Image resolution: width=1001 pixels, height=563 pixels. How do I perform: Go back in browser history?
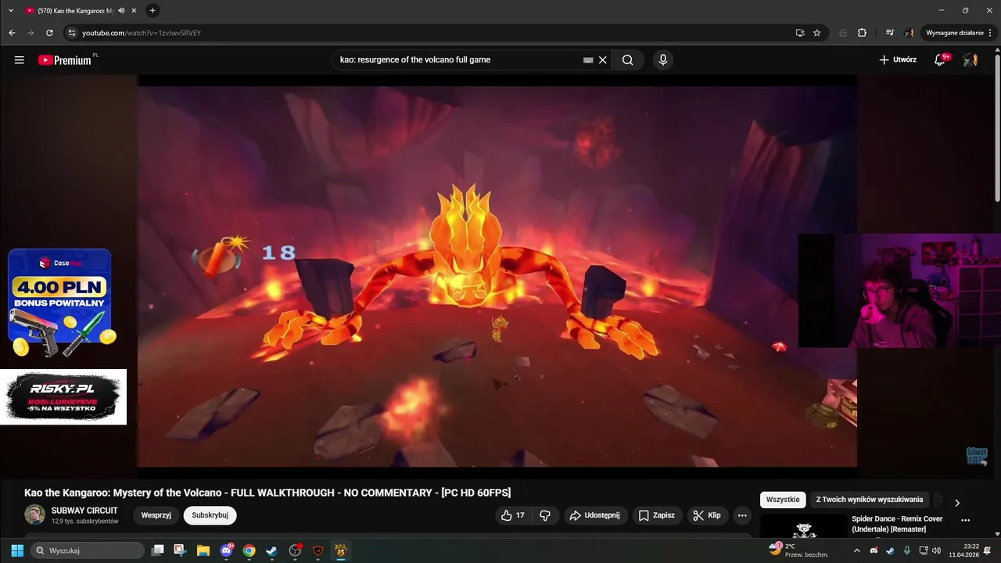pos(12,33)
